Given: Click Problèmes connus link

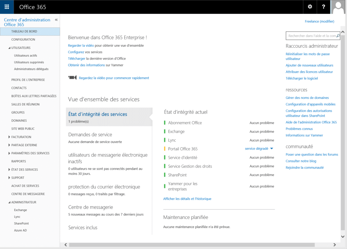Looking at the screenshot, I should 299,129.
